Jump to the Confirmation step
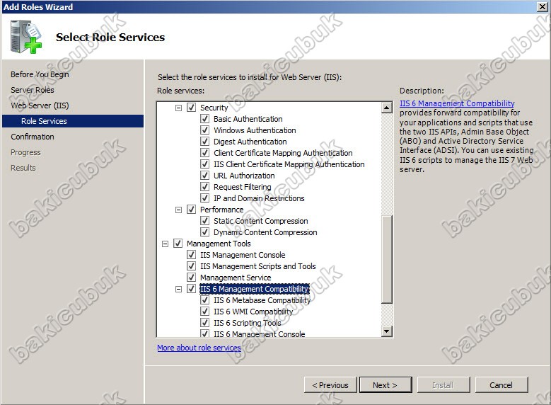 [x=33, y=137]
